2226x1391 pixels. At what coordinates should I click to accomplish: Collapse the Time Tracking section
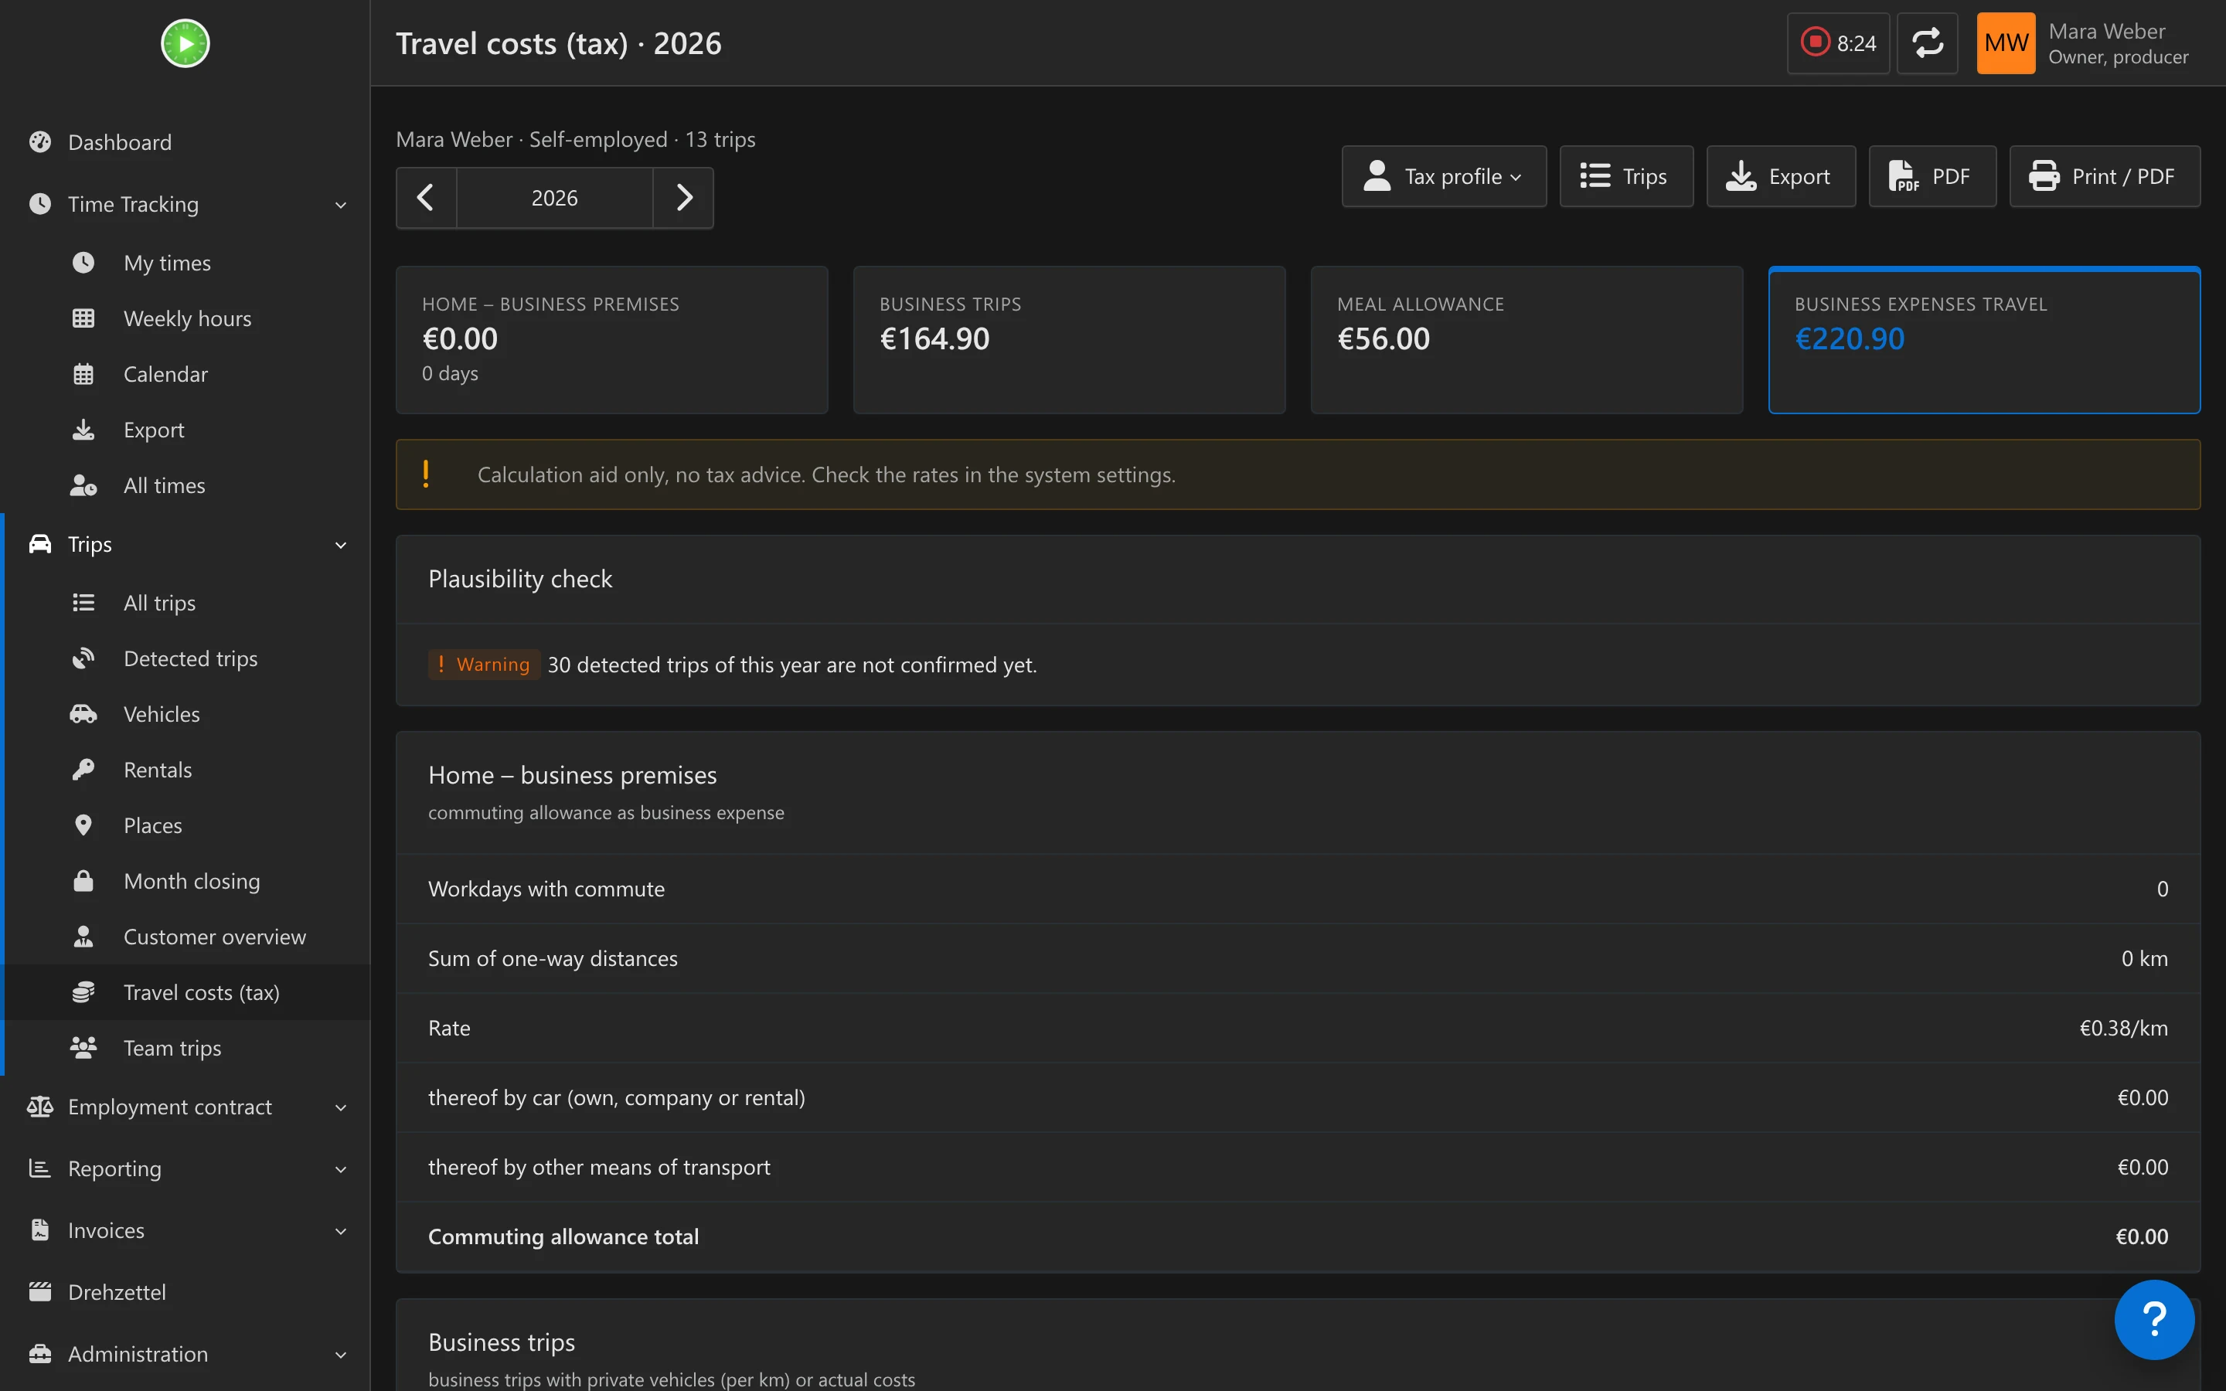(185, 204)
